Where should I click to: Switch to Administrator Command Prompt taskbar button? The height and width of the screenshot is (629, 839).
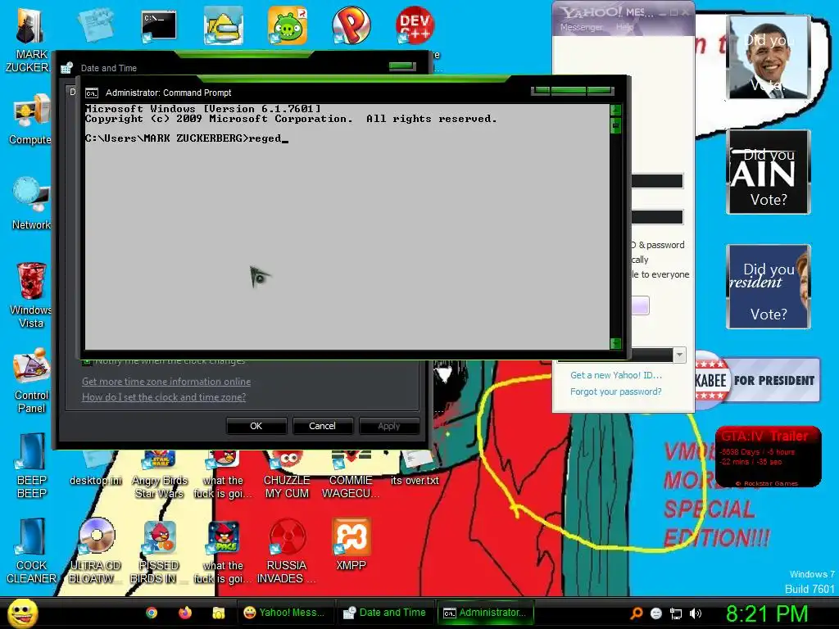pos(487,613)
